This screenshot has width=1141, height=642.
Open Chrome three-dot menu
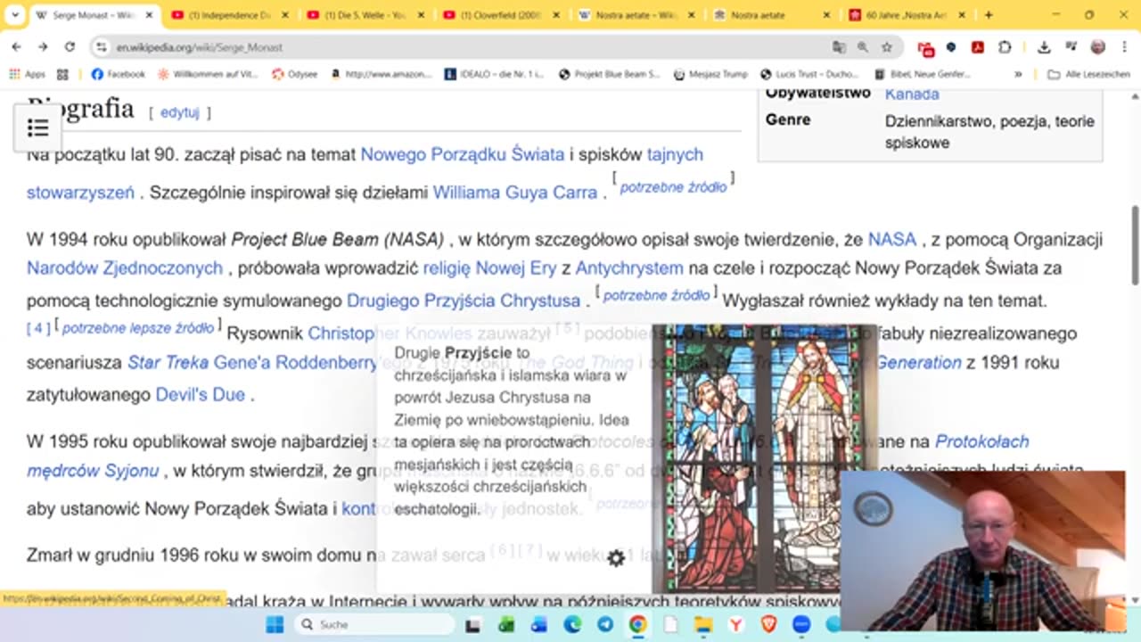pos(1123,47)
